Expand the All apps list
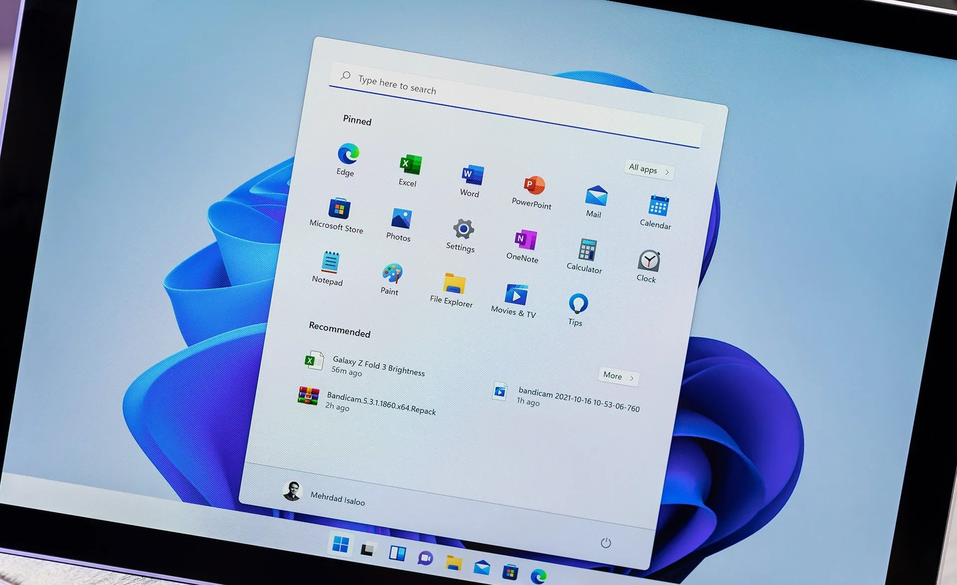 click(648, 170)
